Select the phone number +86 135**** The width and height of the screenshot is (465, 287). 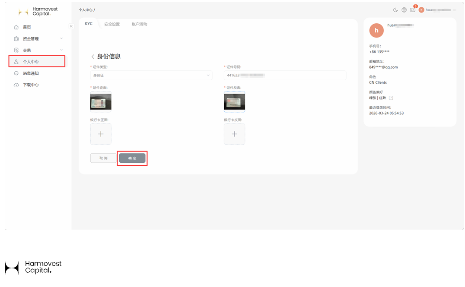coord(379,52)
